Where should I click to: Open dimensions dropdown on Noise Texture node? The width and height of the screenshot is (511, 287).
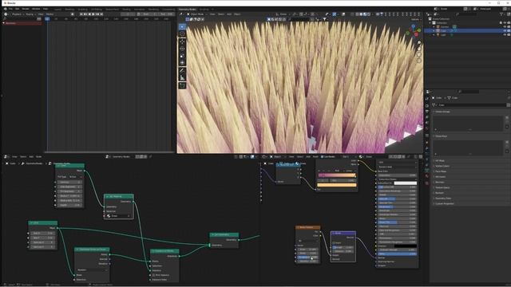coord(307,241)
